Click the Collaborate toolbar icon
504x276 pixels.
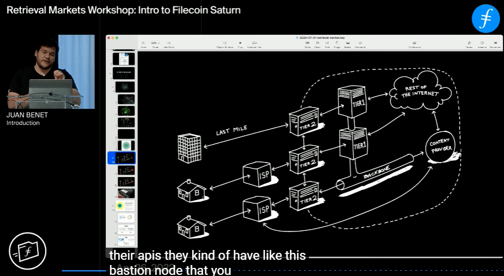(414, 43)
